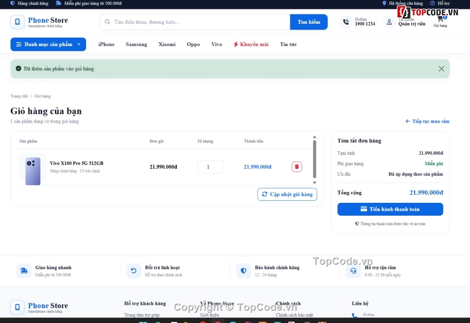
Task: Click Tiến hành thanh toán button
Action: click(x=390, y=209)
